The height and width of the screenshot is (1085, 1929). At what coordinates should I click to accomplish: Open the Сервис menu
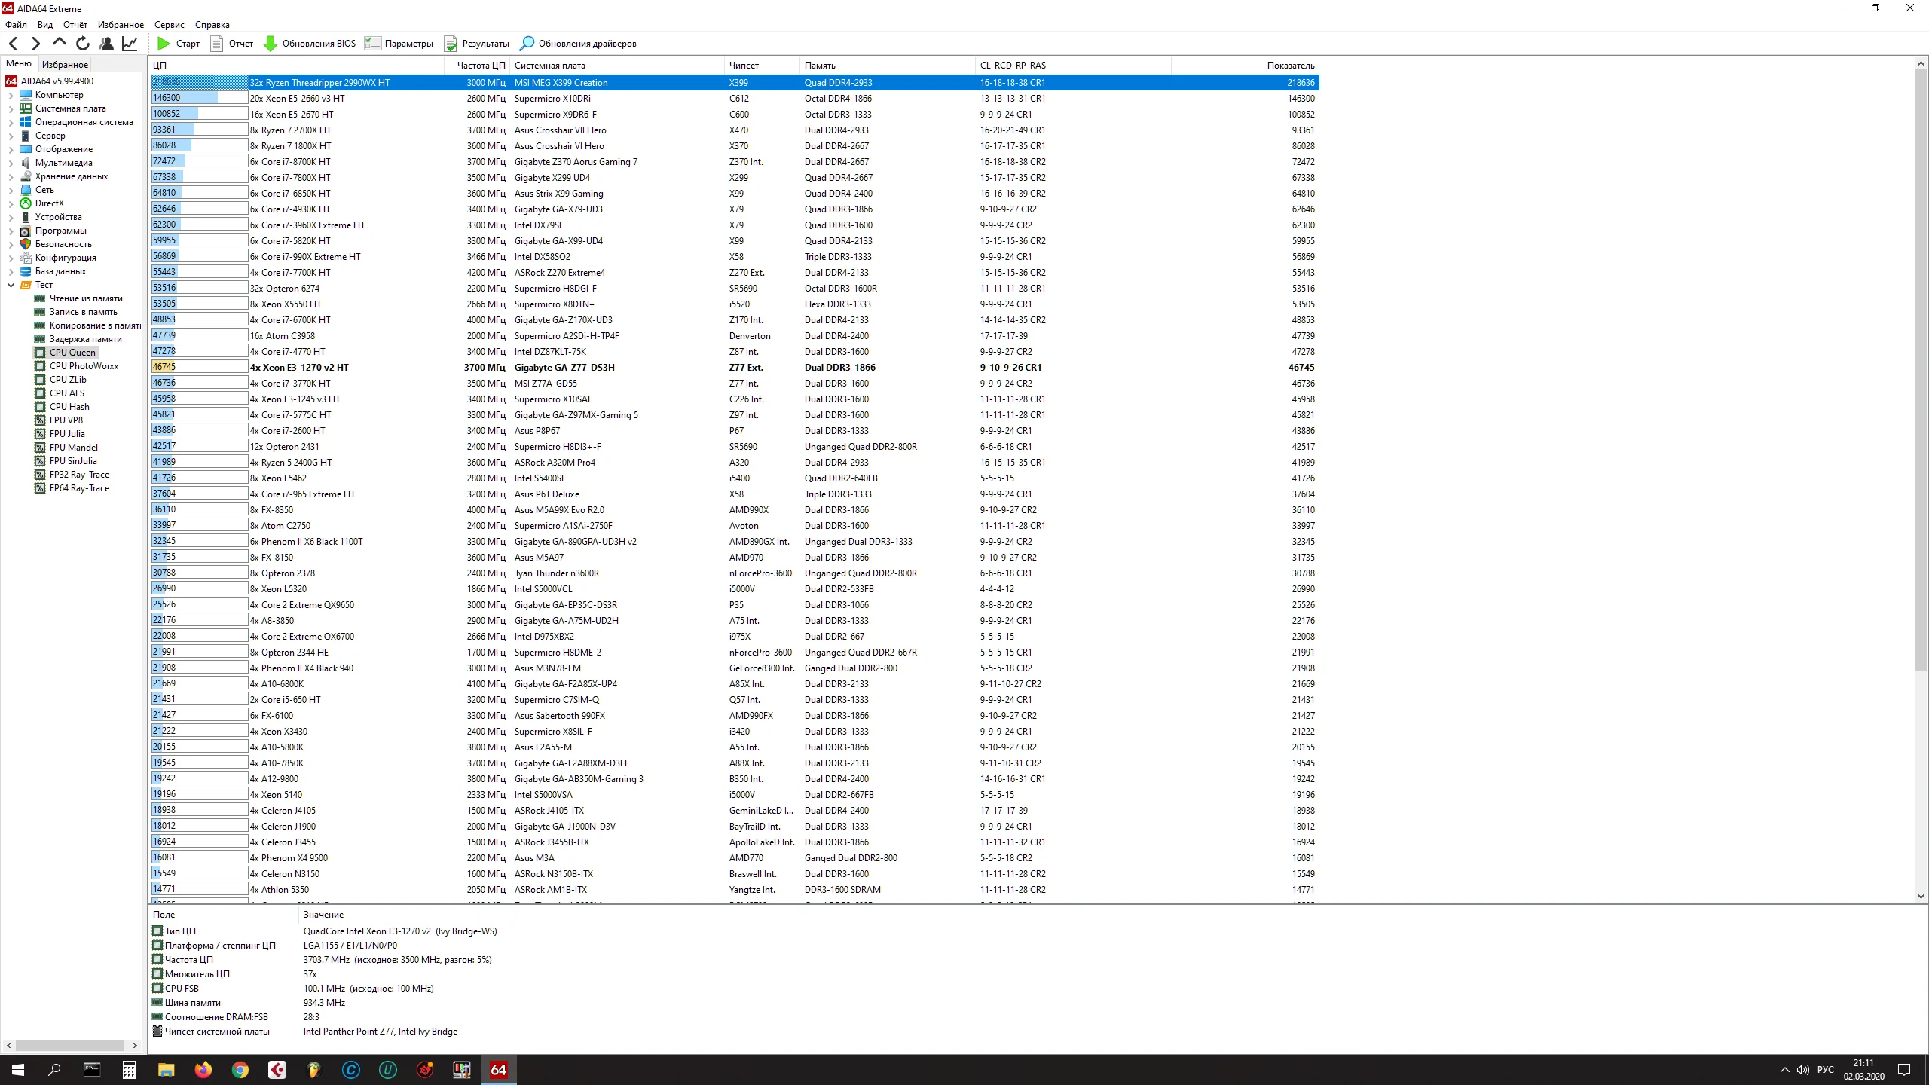(169, 25)
